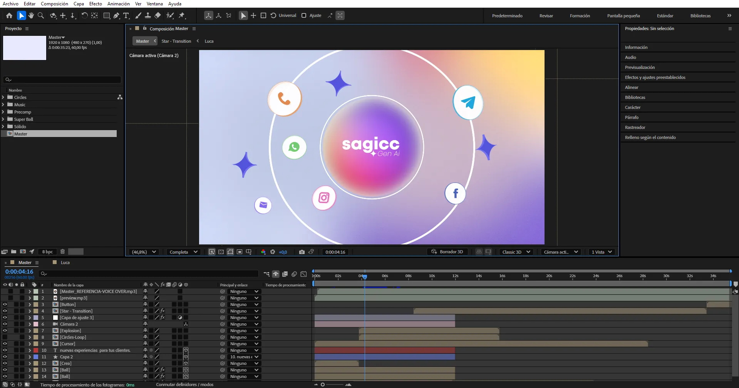The height and width of the screenshot is (388, 739).
Task: Select the Hand tool
Action: 31,15
